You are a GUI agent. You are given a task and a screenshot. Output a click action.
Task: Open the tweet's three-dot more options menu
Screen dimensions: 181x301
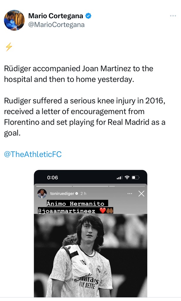pyautogui.click(x=173, y=16)
